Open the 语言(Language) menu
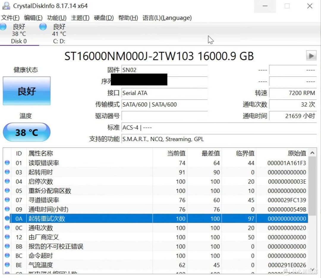The height and width of the screenshot is (278, 321). pyautogui.click(x=165, y=18)
